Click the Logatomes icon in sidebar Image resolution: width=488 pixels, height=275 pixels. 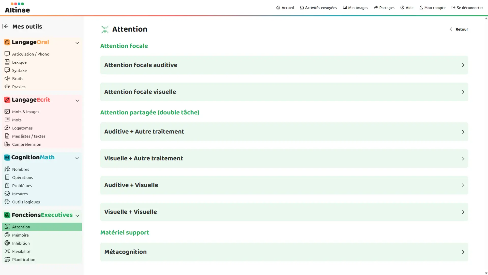point(7,128)
